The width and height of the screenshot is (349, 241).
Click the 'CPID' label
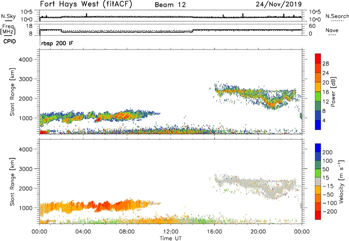[10, 41]
